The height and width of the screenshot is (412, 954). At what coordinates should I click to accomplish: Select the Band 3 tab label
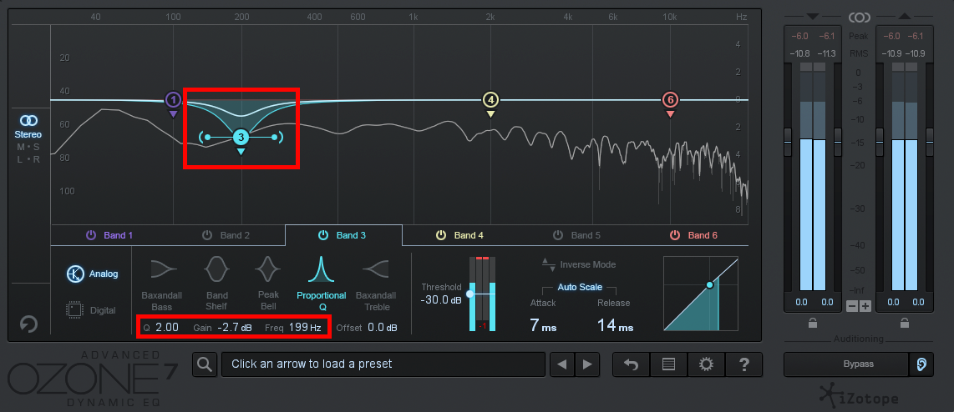[351, 235]
